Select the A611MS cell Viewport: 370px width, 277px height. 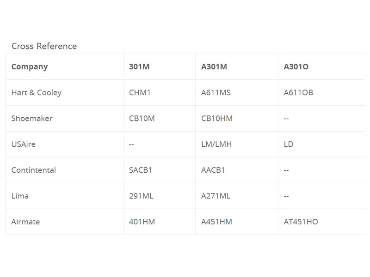pos(216,92)
